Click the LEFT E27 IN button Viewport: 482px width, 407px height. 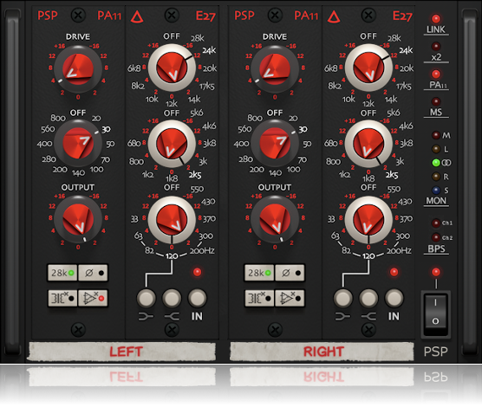pyautogui.click(x=197, y=298)
